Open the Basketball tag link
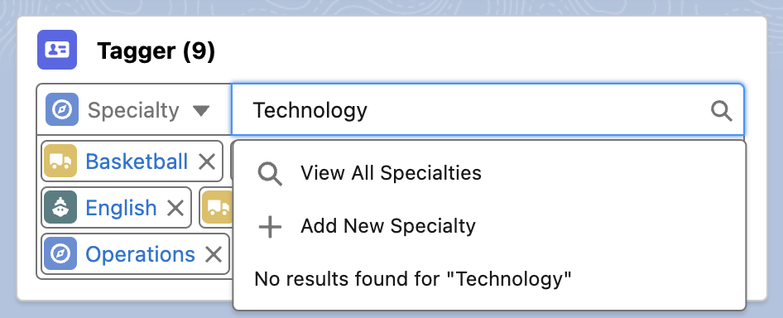Viewport: 783px width, 318px height. [x=137, y=161]
